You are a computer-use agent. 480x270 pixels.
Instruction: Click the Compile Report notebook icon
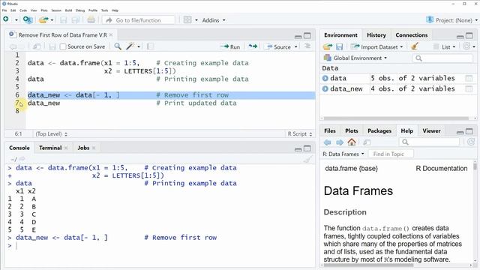(150, 46)
